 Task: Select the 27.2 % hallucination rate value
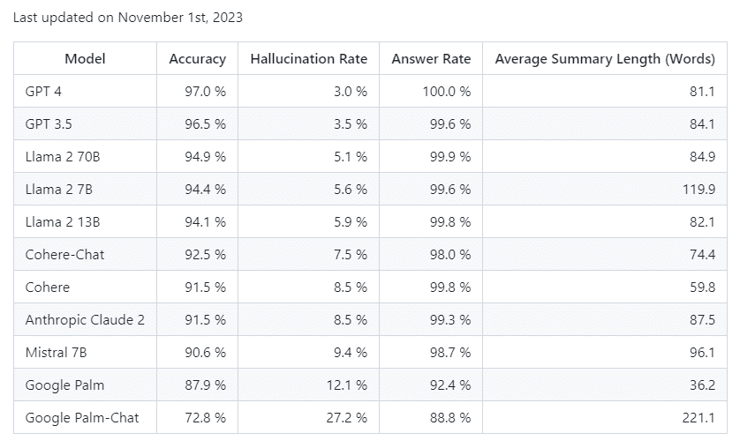point(346,417)
